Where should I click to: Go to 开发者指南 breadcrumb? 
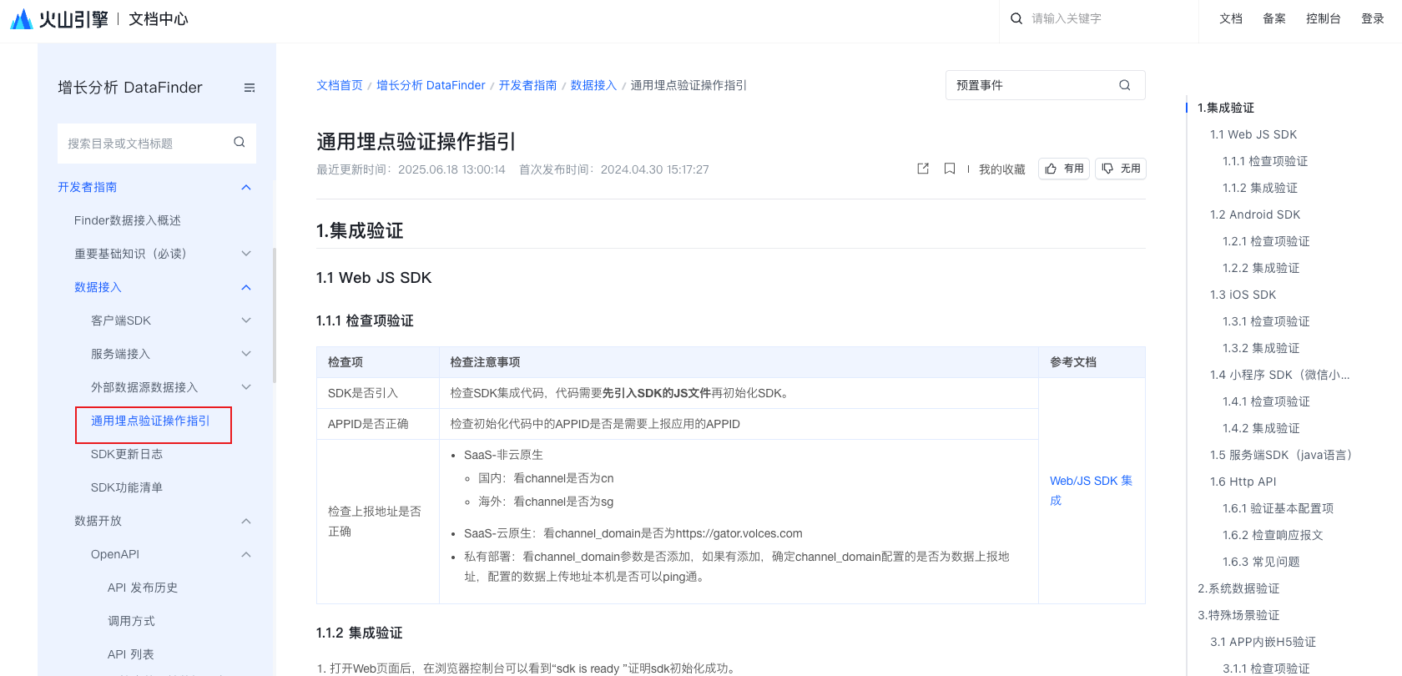coord(527,85)
